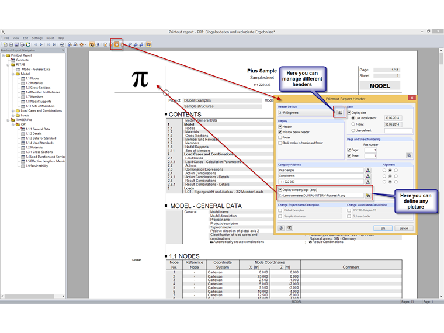Screen dimensions: 444x333
Task: Select the Today date option
Action: [353, 124]
